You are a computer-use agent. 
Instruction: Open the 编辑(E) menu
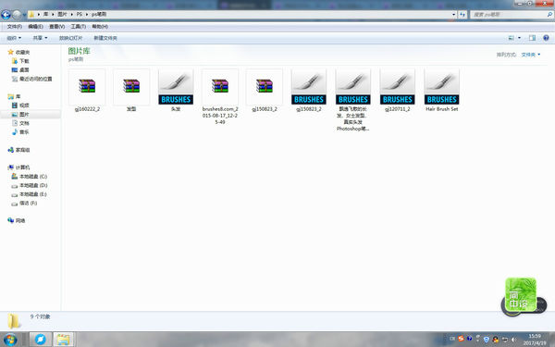[35, 27]
